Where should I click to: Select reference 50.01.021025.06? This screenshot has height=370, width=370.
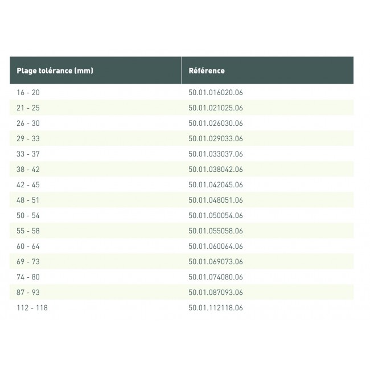(x=216, y=108)
